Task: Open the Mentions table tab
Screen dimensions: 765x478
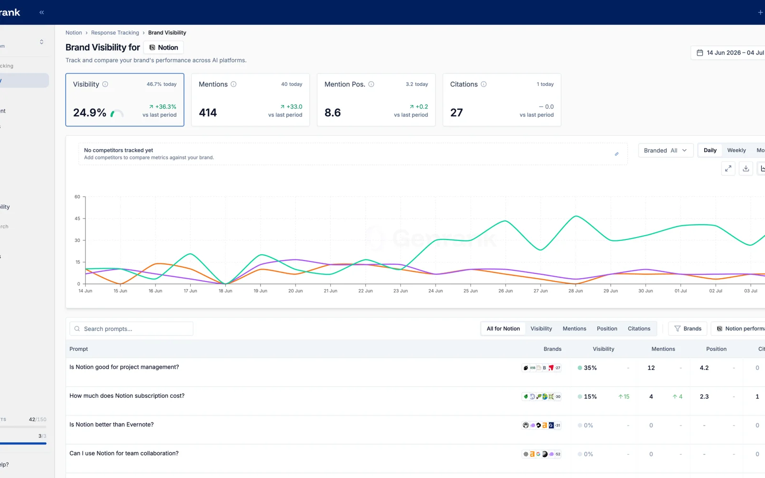Action: 574,329
